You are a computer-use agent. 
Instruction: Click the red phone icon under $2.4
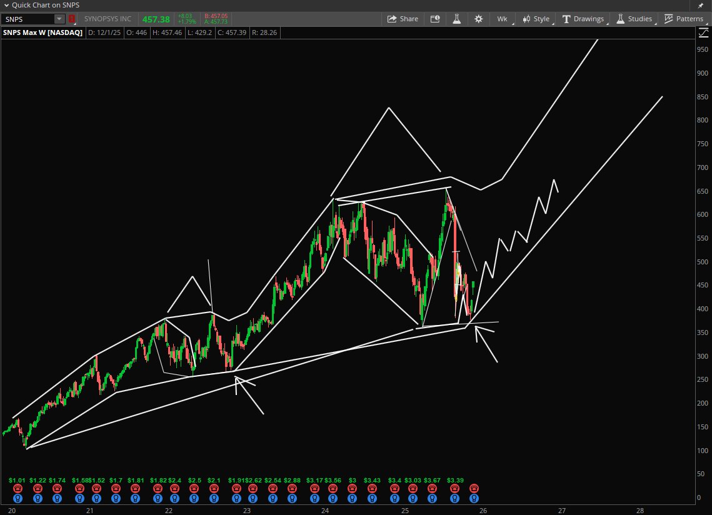pyautogui.click(x=175, y=489)
